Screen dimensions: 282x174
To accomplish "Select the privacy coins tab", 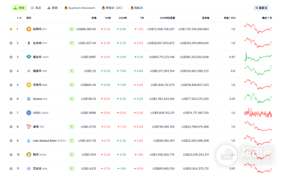I will [137, 8].
